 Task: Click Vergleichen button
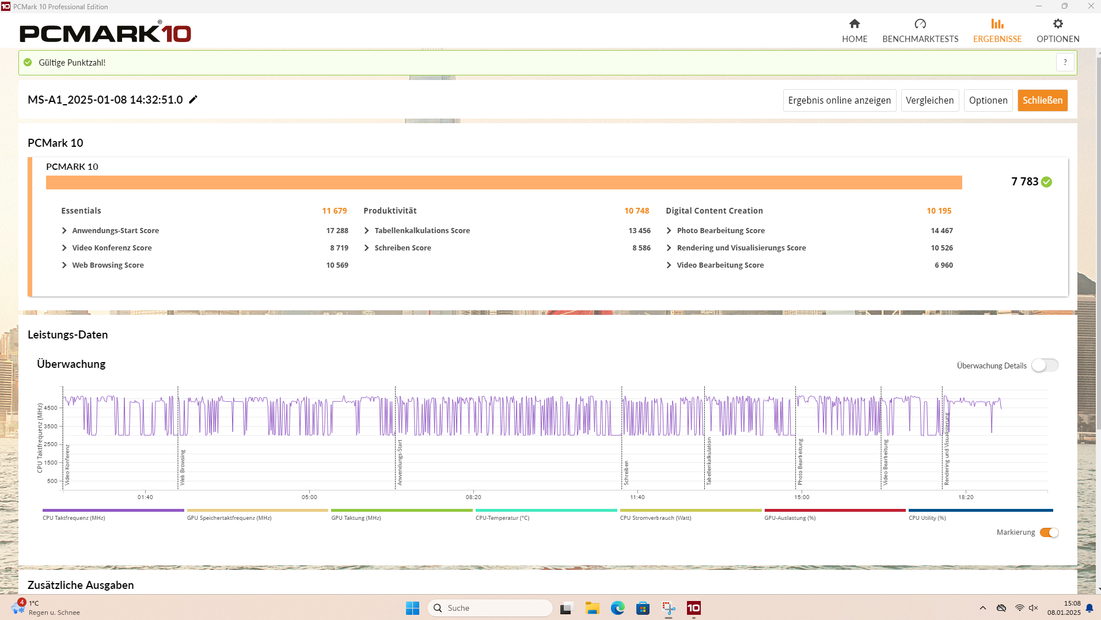tap(930, 100)
